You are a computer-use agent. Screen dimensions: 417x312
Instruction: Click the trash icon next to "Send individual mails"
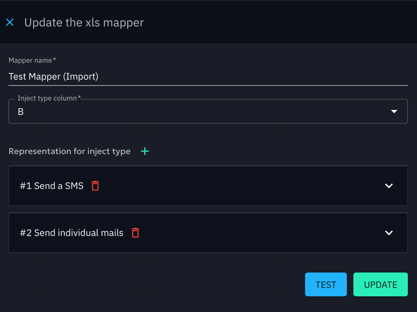coord(135,233)
